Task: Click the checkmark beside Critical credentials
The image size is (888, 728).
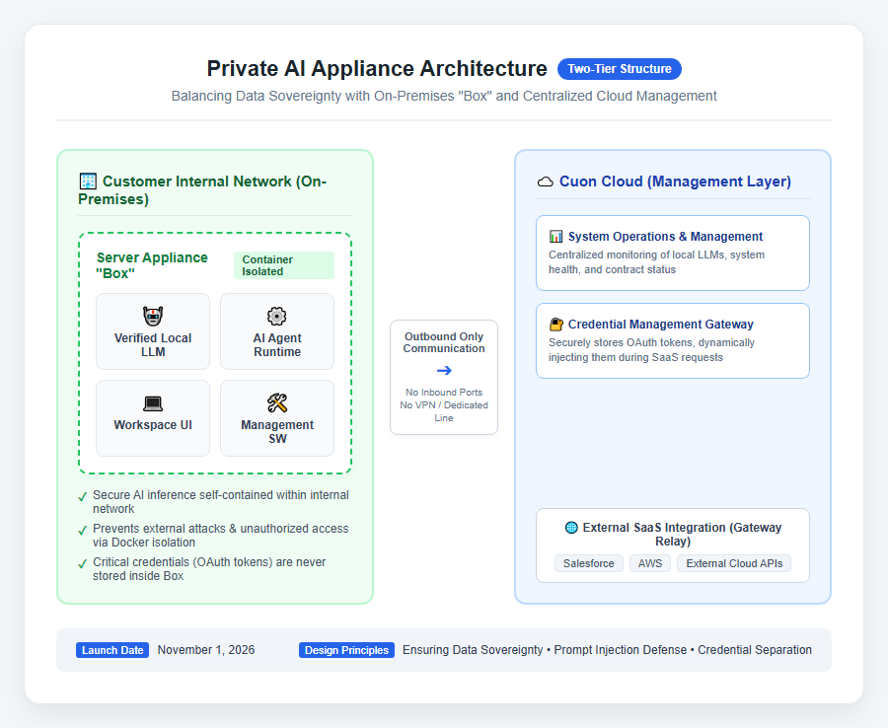Action: pos(83,563)
